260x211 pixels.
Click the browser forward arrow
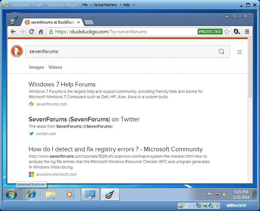tap(22, 32)
